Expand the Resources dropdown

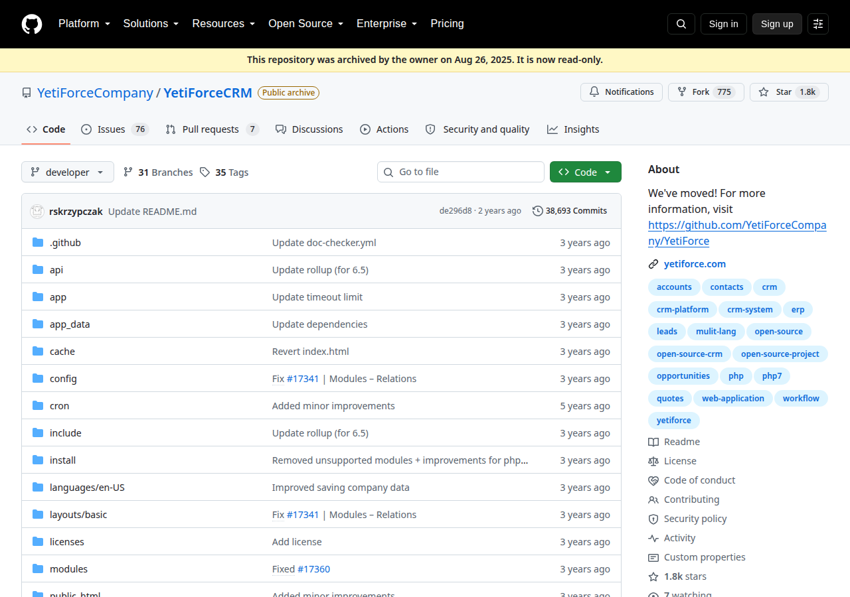(224, 24)
